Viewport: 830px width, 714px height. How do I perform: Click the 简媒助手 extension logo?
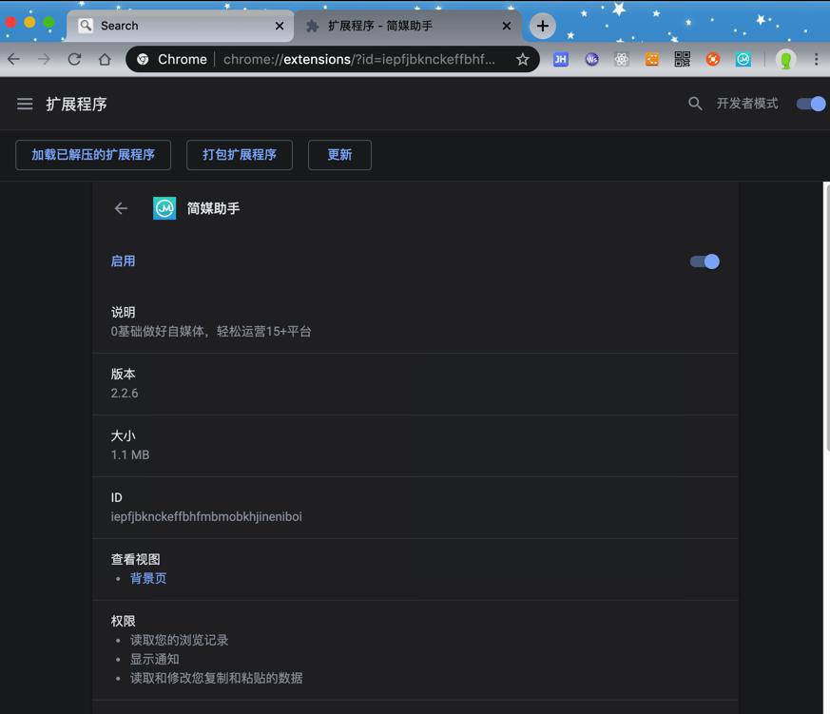(164, 208)
